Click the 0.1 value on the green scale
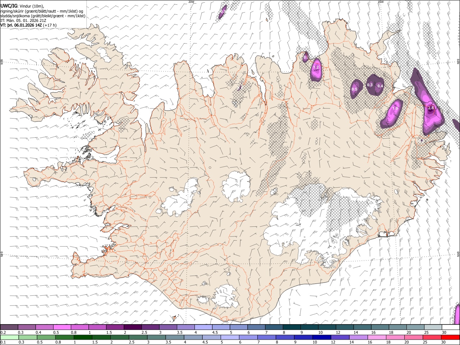Screen dimensions: 460x345 pos(3,342)
